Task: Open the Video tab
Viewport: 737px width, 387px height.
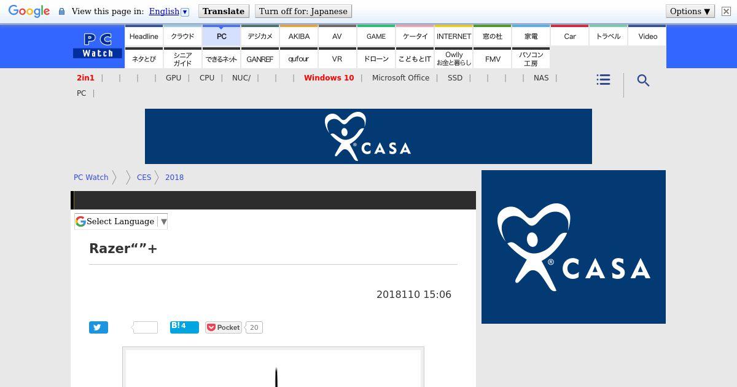Action: point(647,36)
